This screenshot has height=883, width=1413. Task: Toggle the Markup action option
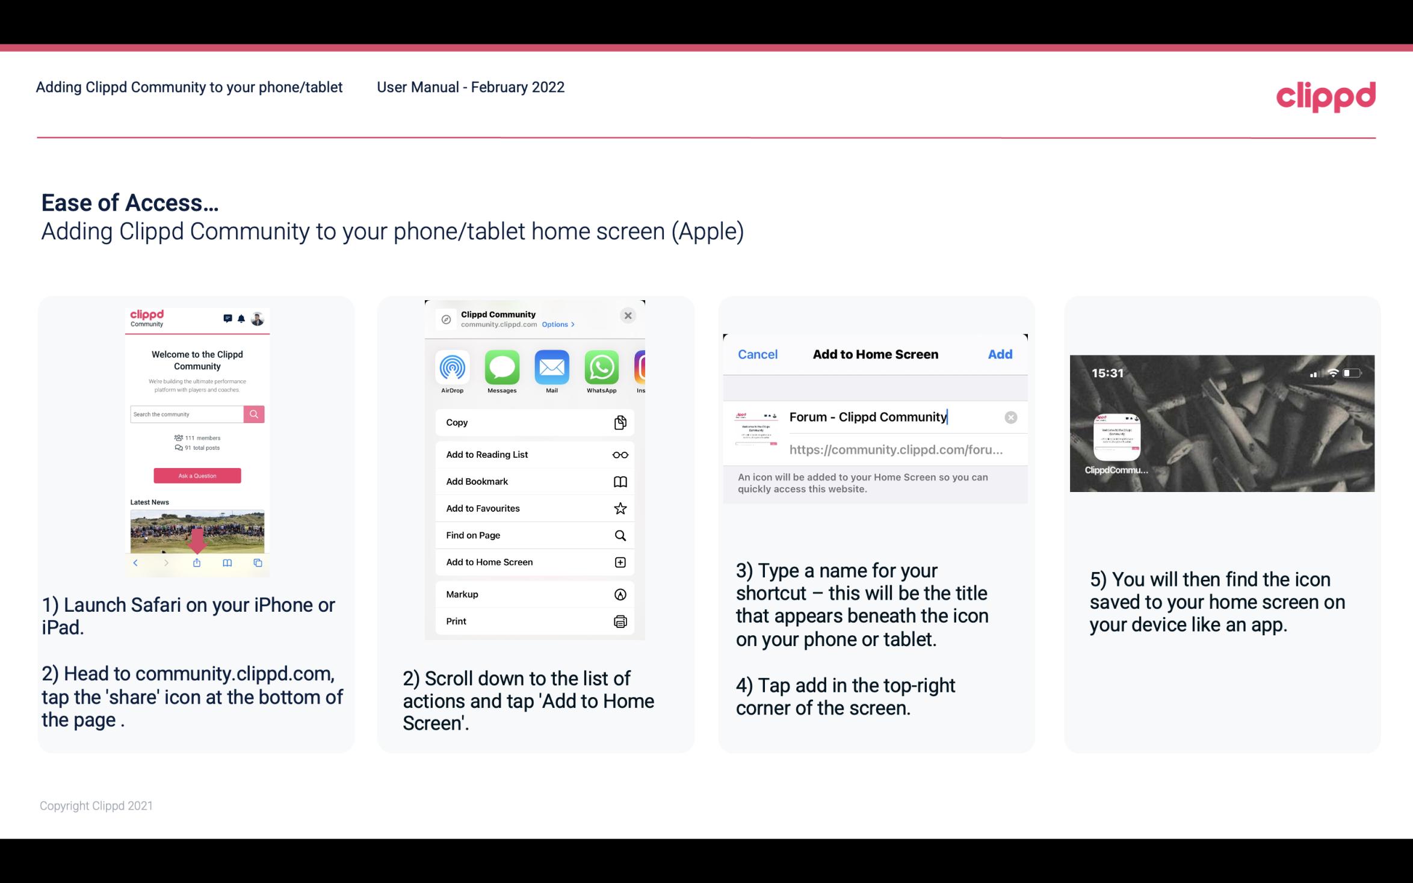[533, 594]
